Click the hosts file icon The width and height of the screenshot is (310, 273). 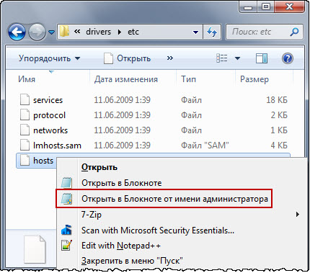(x=25, y=160)
